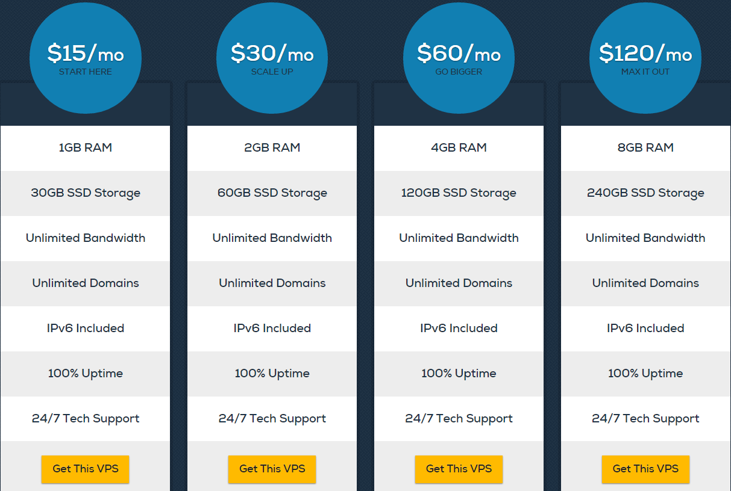Click 240GB SSD Storage in the $120 plan
Viewport: 731px width, 491px height.
tap(645, 193)
